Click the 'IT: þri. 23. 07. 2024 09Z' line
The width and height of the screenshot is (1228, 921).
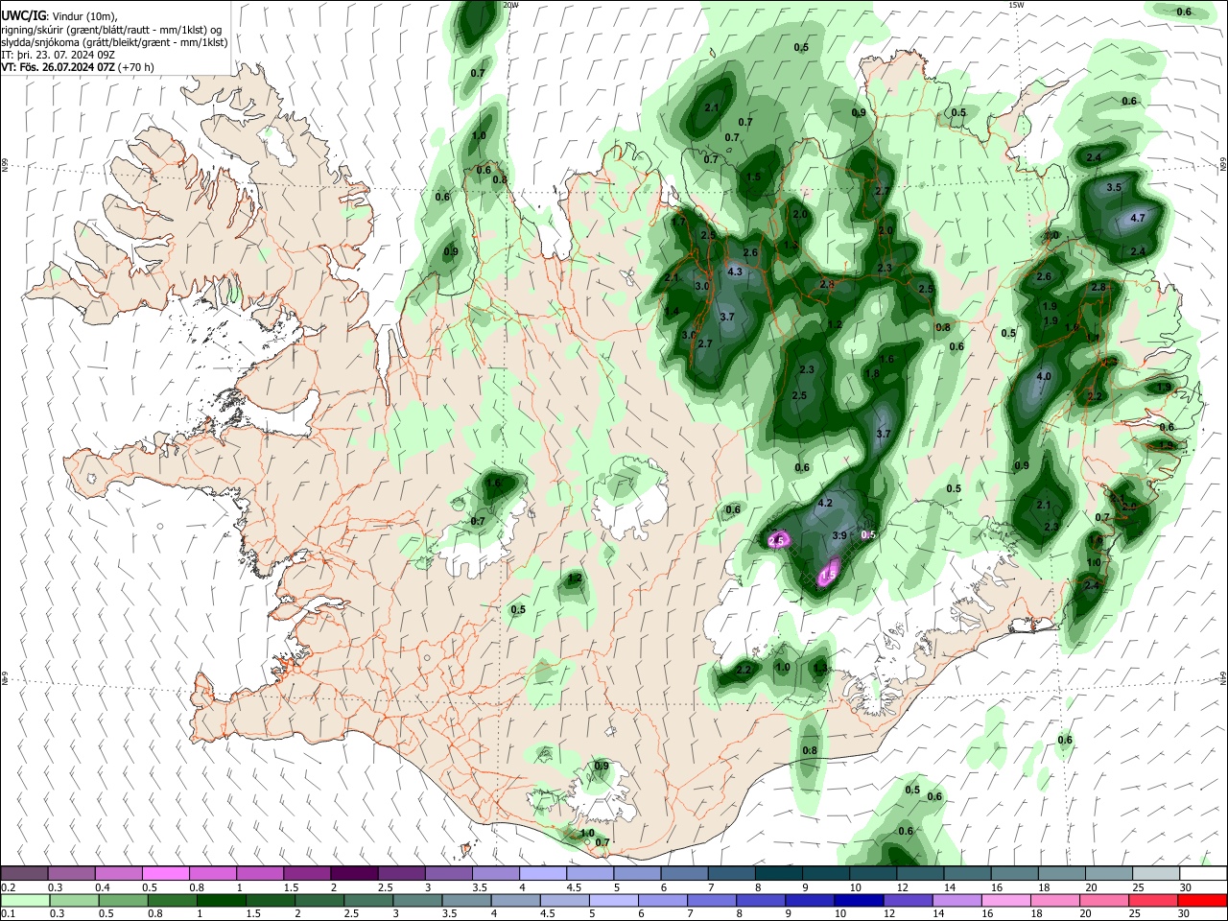[57, 55]
